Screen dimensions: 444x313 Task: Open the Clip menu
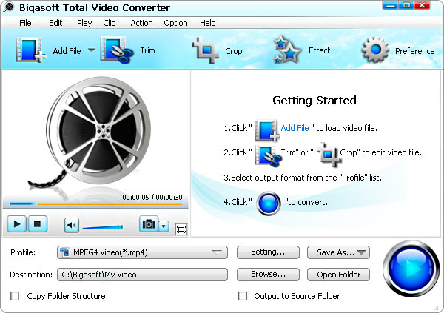[x=110, y=23]
